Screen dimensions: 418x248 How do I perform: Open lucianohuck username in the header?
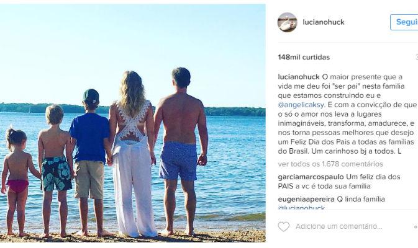pyautogui.click(x=324, y=22)
